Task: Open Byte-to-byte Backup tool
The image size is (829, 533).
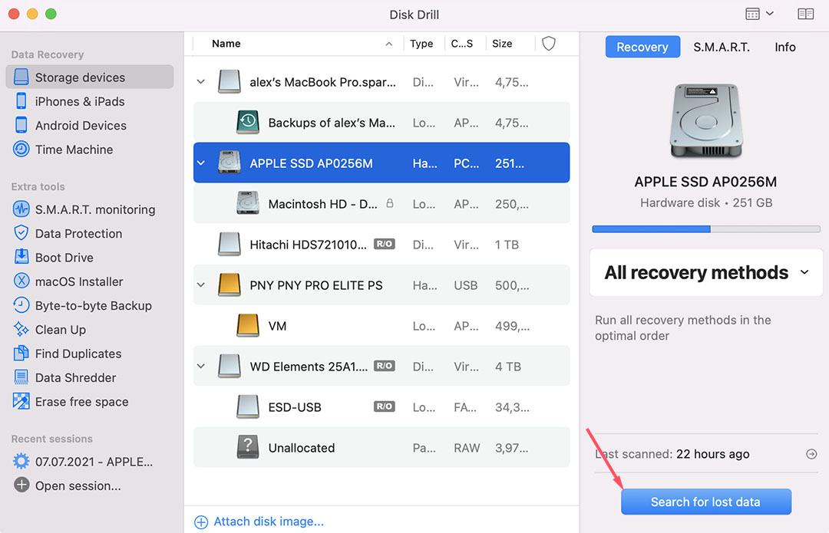Action: pyautogui.click(x=93, y=305)
